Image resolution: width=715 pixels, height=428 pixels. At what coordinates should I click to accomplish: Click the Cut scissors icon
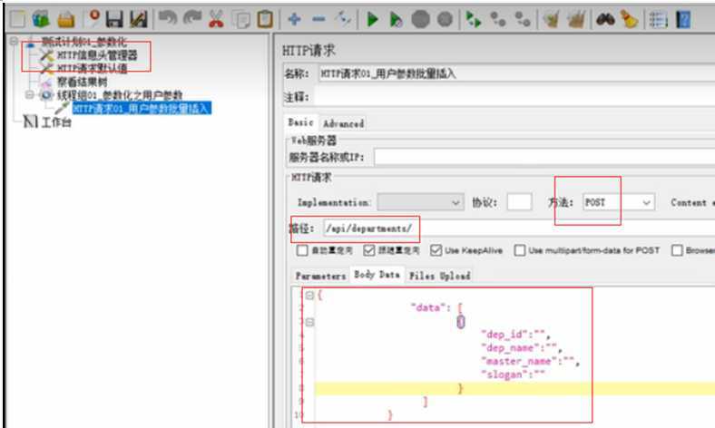(x=217, y=18)
